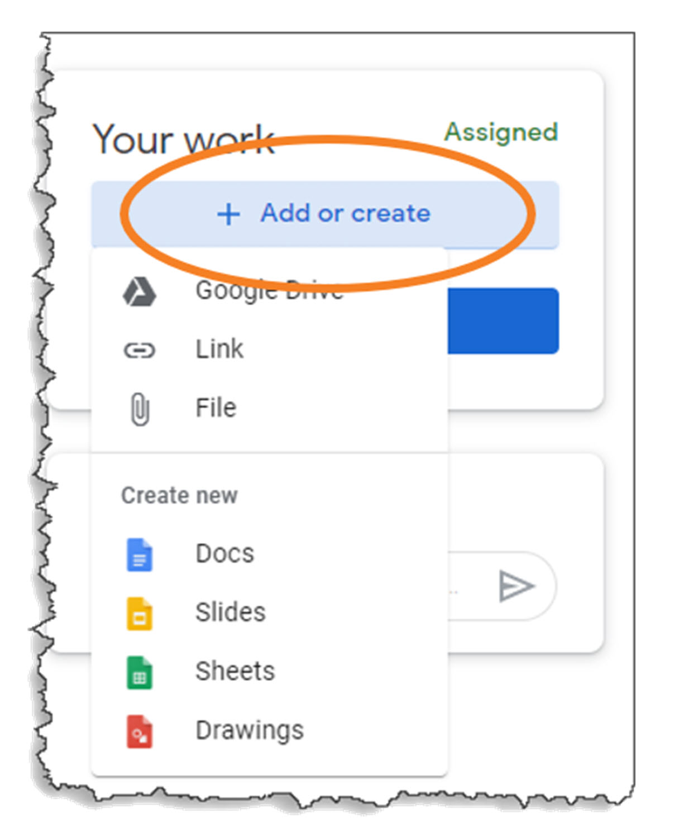698x828 pixels.
Task: Click the Add or create button
Action: 325,214
